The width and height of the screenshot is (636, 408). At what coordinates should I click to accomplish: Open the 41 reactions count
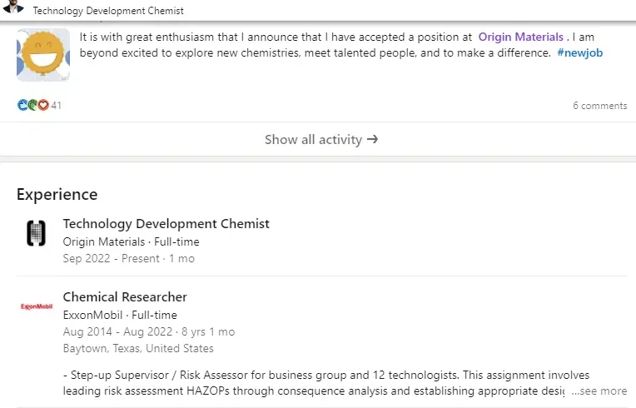click(57, 106)
